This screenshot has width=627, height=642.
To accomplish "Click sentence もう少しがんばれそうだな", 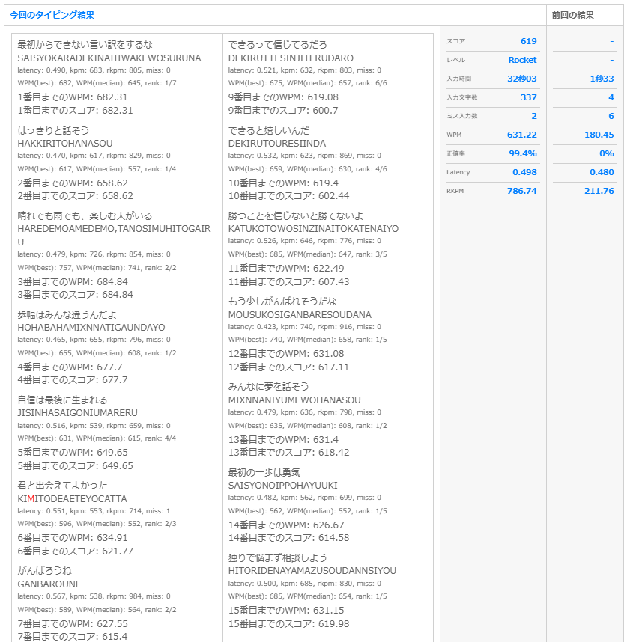I will (x=282, y=302).
